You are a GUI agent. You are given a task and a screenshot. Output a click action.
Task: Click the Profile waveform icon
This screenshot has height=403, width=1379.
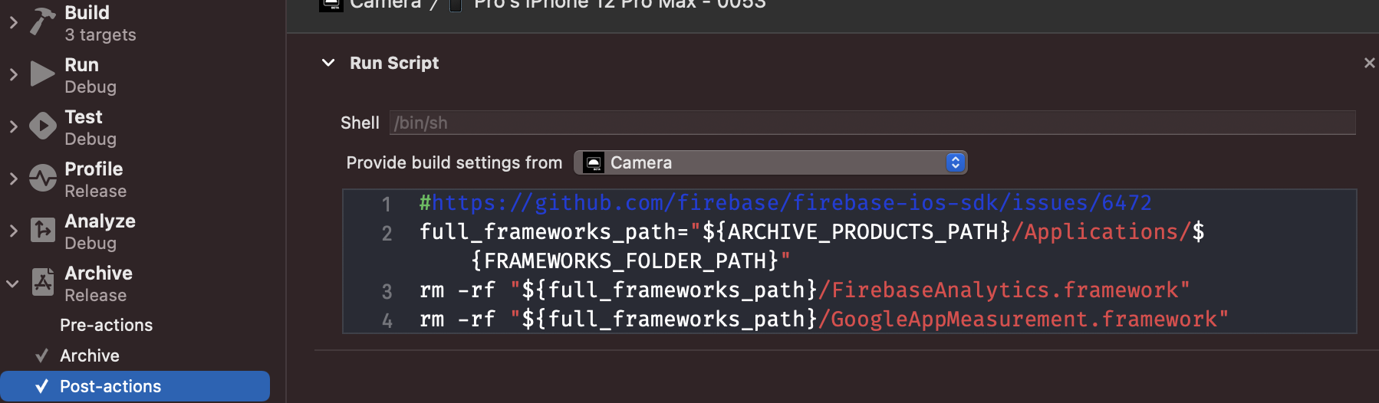(x=43, y=178)
